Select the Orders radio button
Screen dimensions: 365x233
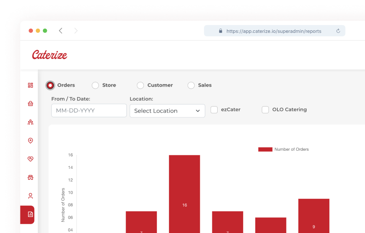(x=50, y=85)
